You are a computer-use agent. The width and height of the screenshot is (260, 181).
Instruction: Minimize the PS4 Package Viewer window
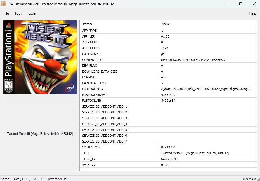pos(228,4)
